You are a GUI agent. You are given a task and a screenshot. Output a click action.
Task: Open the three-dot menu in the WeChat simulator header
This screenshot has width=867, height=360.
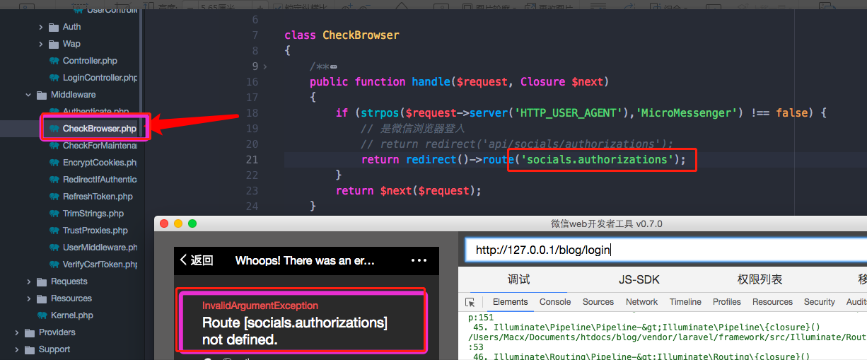pyautogui.click(x=419, y=260)
